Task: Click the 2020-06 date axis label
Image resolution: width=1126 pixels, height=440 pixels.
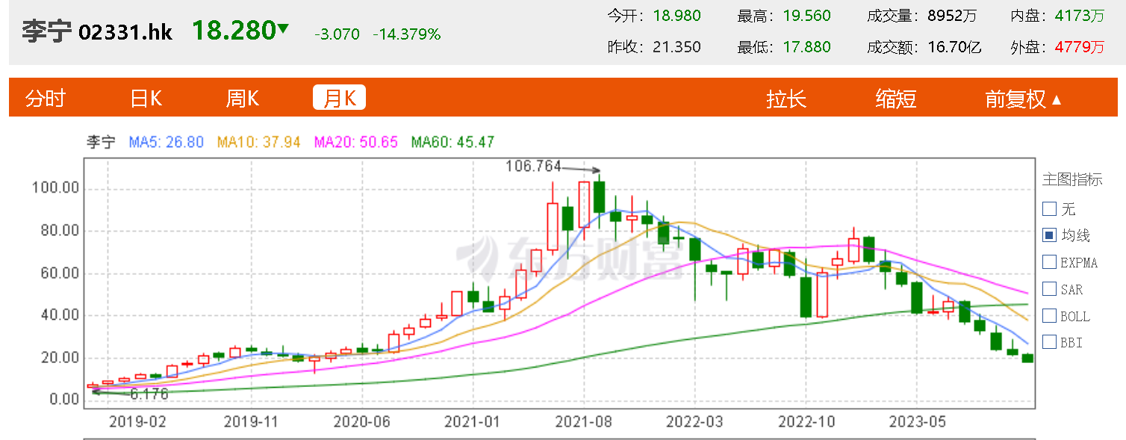Action: [x=361, y=421]
